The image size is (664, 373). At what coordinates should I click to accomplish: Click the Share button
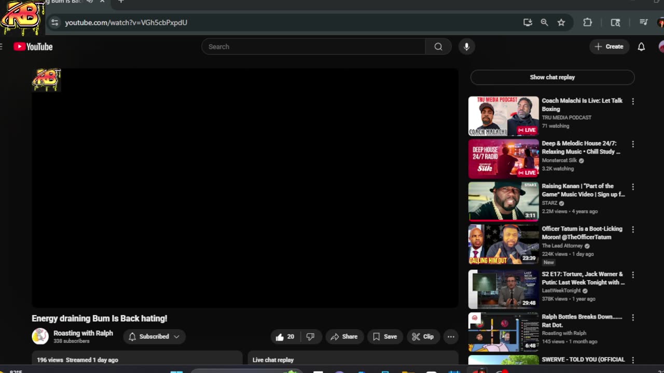click(344, 337)
